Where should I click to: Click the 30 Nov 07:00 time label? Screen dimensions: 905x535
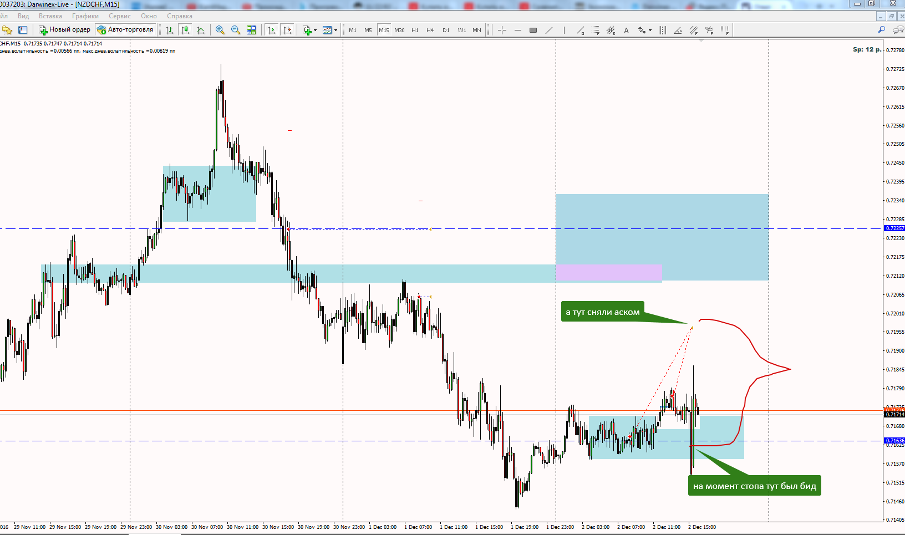(207, 527)
